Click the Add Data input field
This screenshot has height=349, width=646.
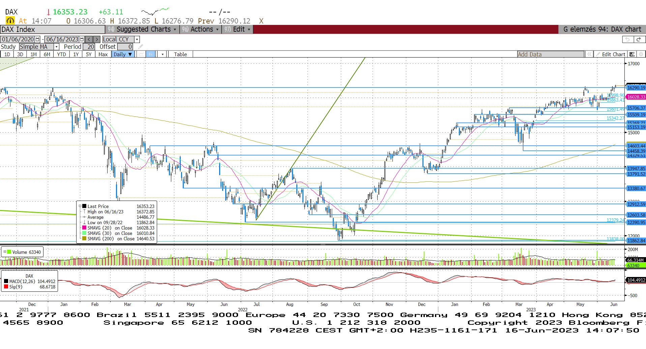click(551, 54)
